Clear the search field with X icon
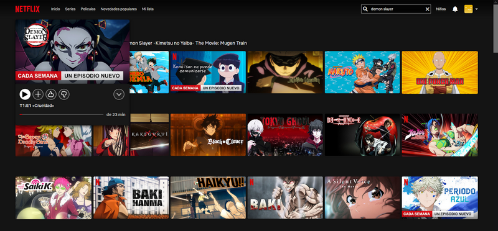498x231 pixels. tap(427, 9)
